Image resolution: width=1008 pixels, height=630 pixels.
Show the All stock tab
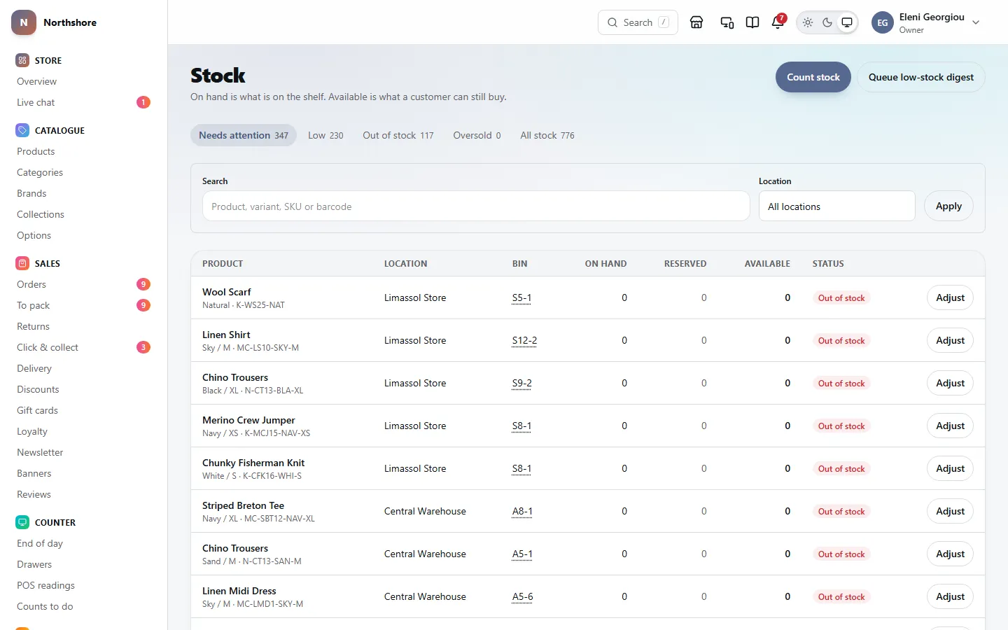(547, 135)
